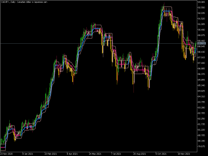
Task: Click the 85.855 price axis label
Action: pyautogui.click(x=201, y=80)
